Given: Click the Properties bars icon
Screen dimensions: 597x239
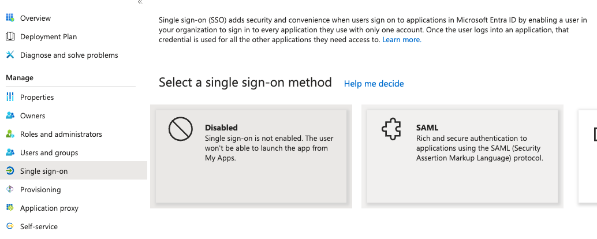Looking at the screenshot, I should coord(10,97).
